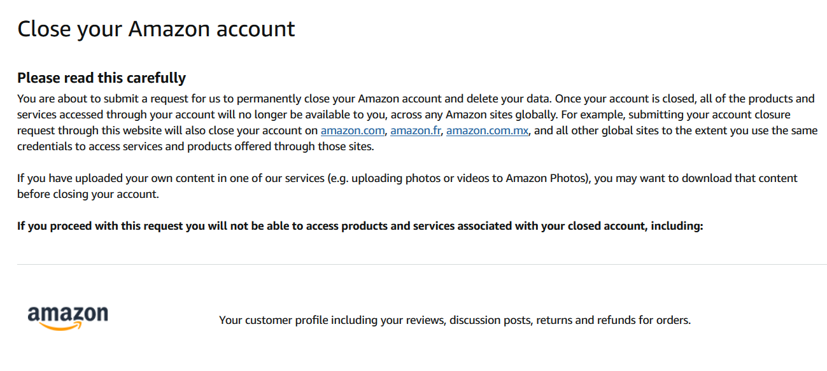Select the amazon.fr hyperlink text

[414, 130]
